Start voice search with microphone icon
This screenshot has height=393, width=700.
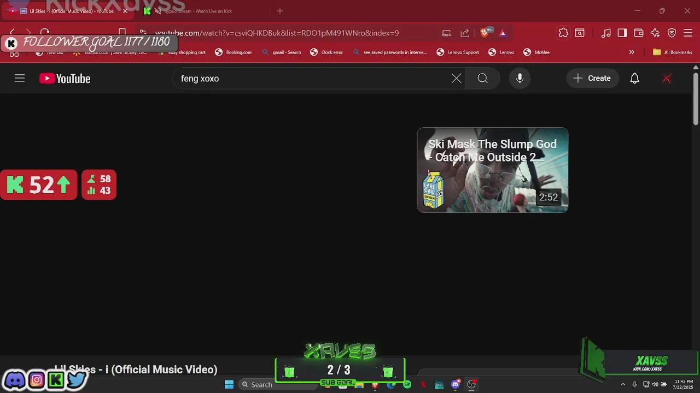point(520,79)
